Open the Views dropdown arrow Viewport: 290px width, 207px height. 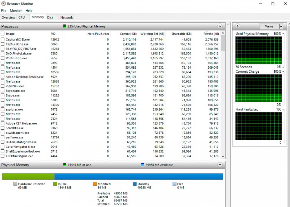281,26
